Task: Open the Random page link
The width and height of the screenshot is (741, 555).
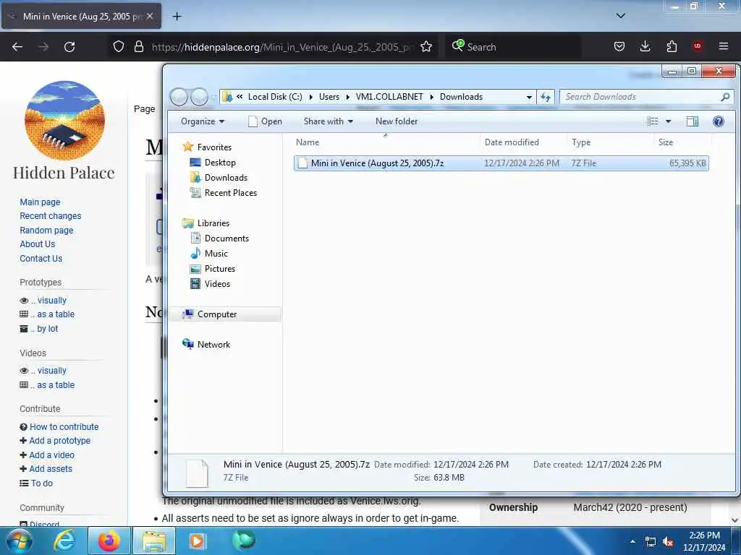Action: 46,231
